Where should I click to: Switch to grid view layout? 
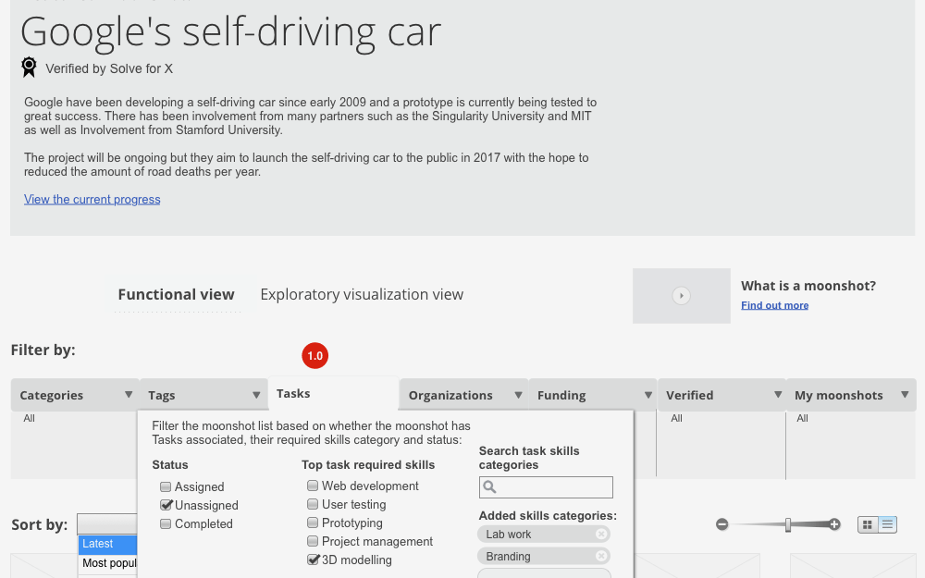868,524
